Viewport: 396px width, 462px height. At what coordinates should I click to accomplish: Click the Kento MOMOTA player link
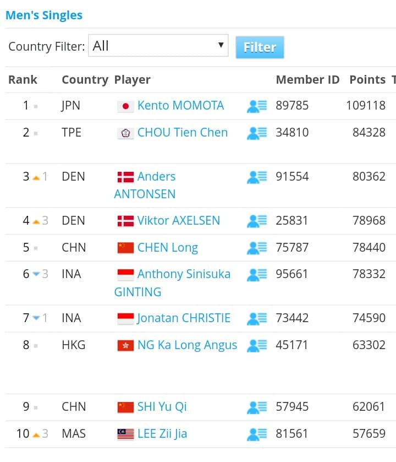coord(180,106)
